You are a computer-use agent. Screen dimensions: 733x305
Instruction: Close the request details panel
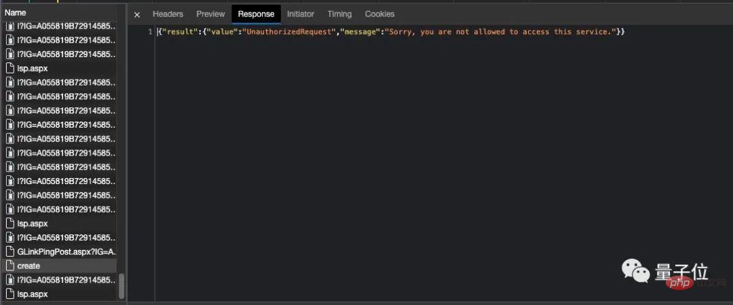tap(137, 14)
